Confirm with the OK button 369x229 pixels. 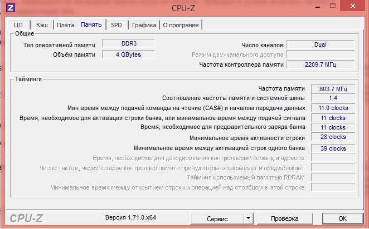point(343,218)
